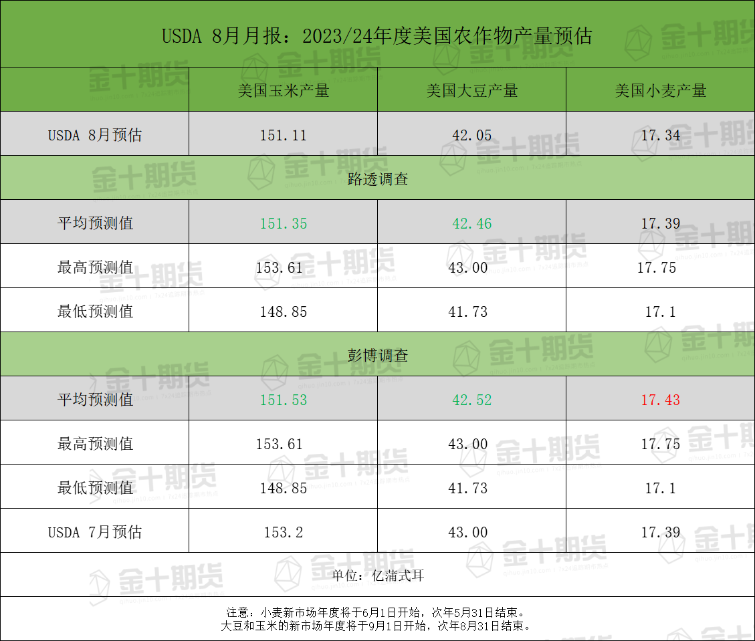
Task: Select soybean value 43.00 in 路透 highest row
Action: coord(468,268)
